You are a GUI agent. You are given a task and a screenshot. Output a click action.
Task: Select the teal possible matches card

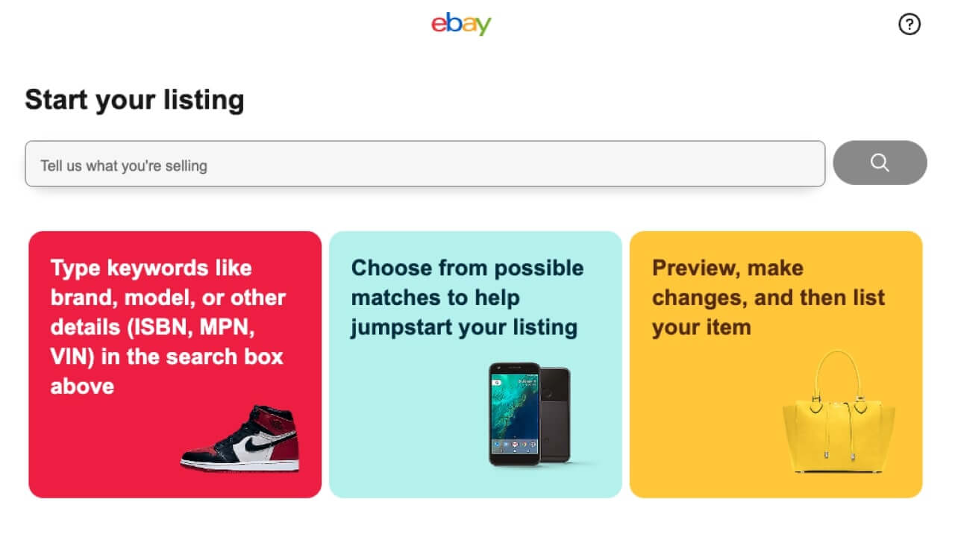[475, 363]
